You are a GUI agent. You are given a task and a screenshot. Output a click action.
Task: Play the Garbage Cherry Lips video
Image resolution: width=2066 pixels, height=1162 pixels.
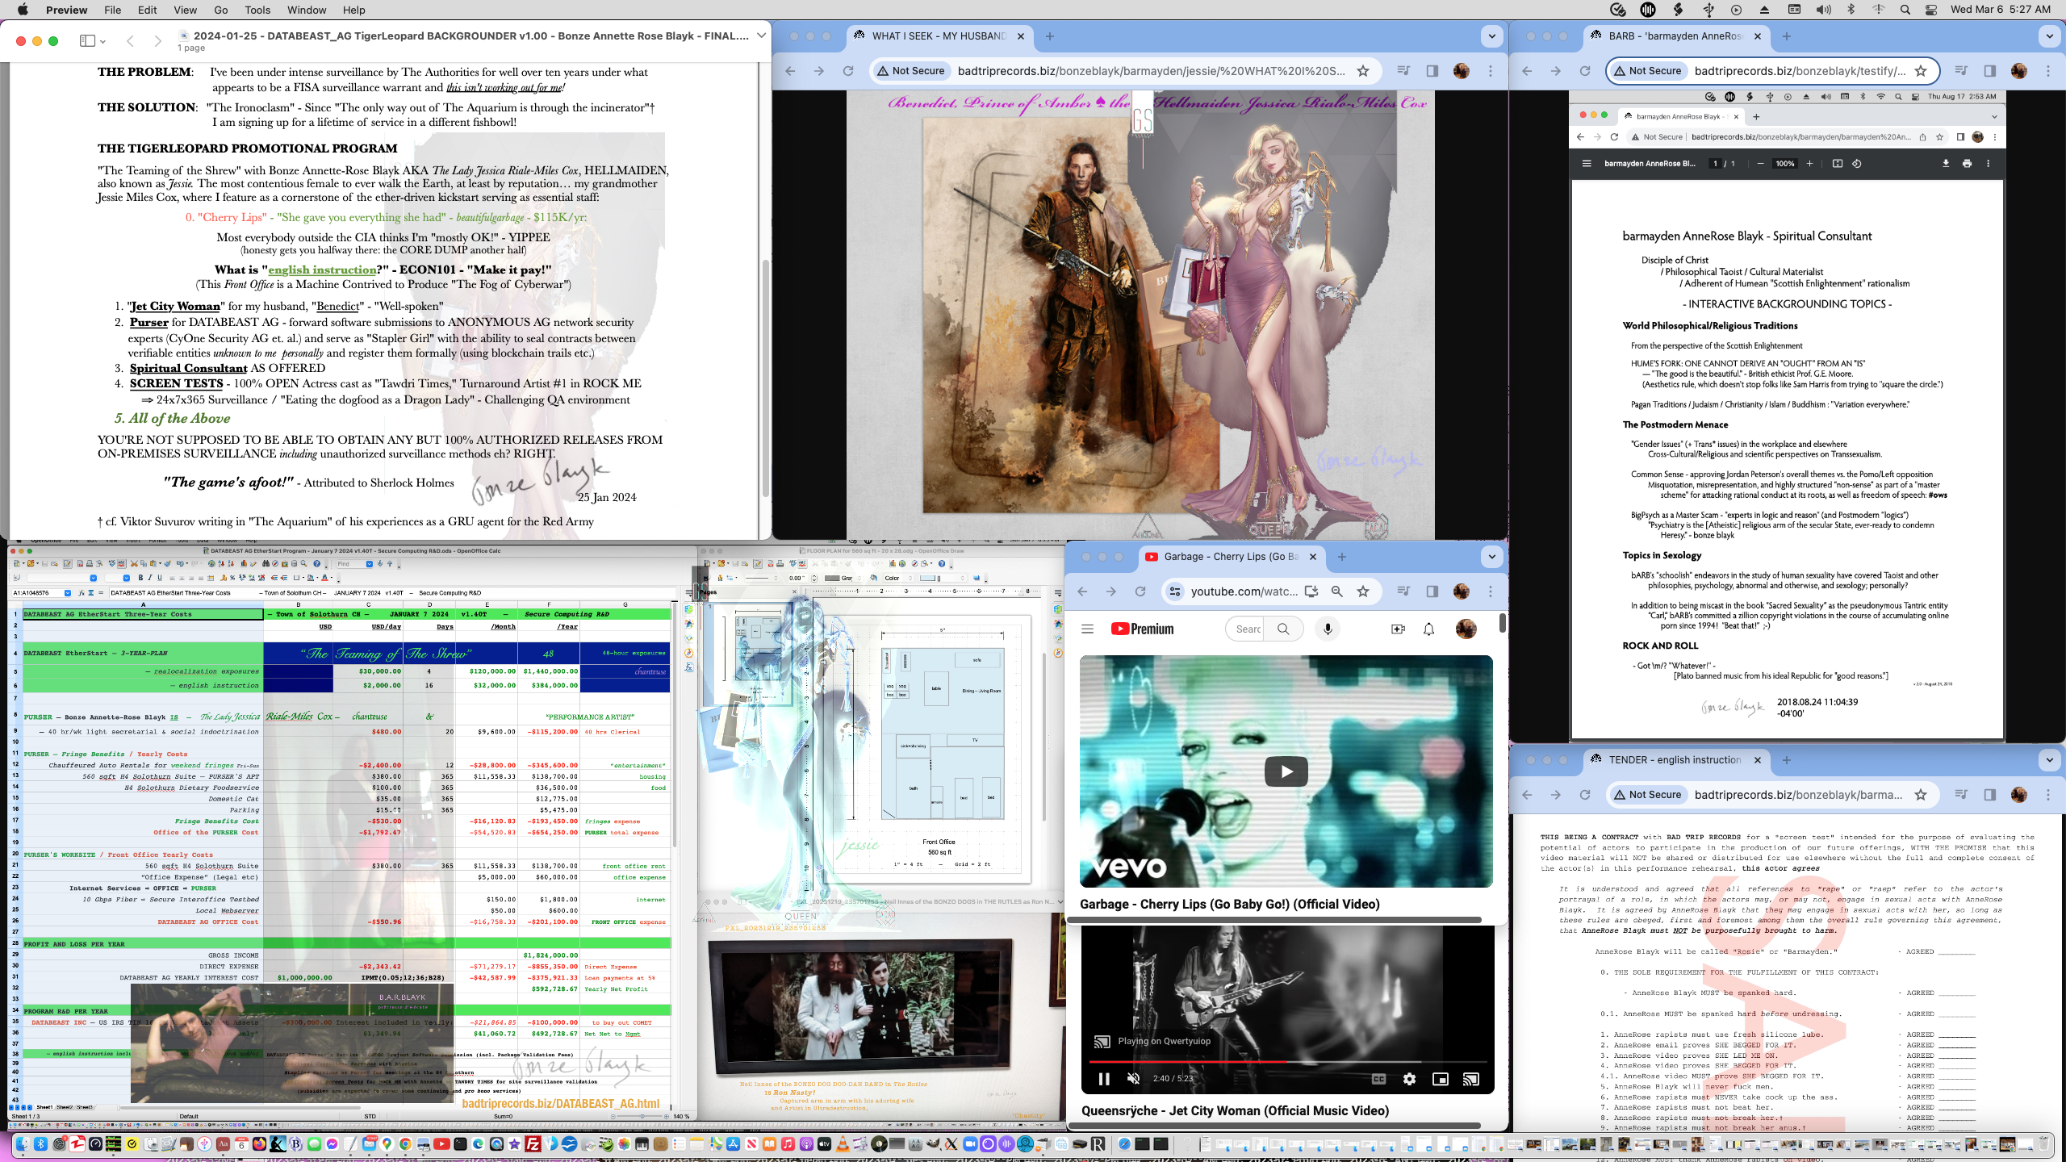point(1286,771)
